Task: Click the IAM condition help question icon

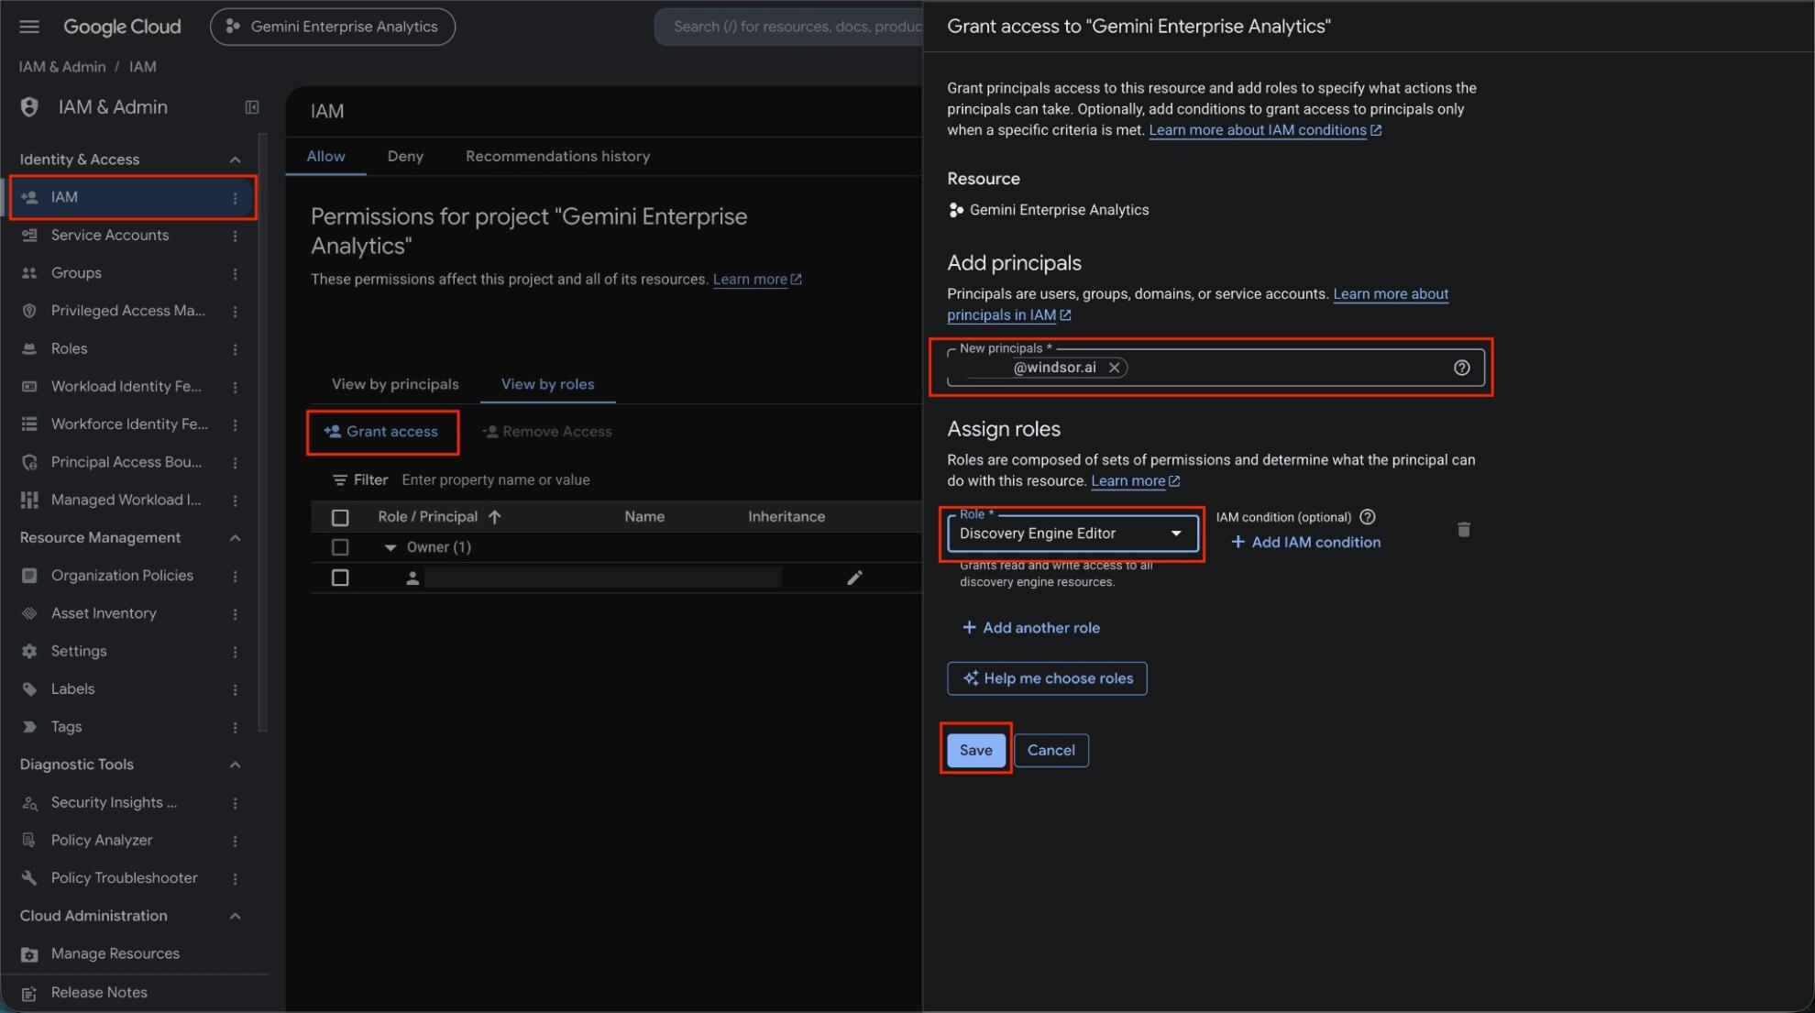Action: tap(1367, 517)
